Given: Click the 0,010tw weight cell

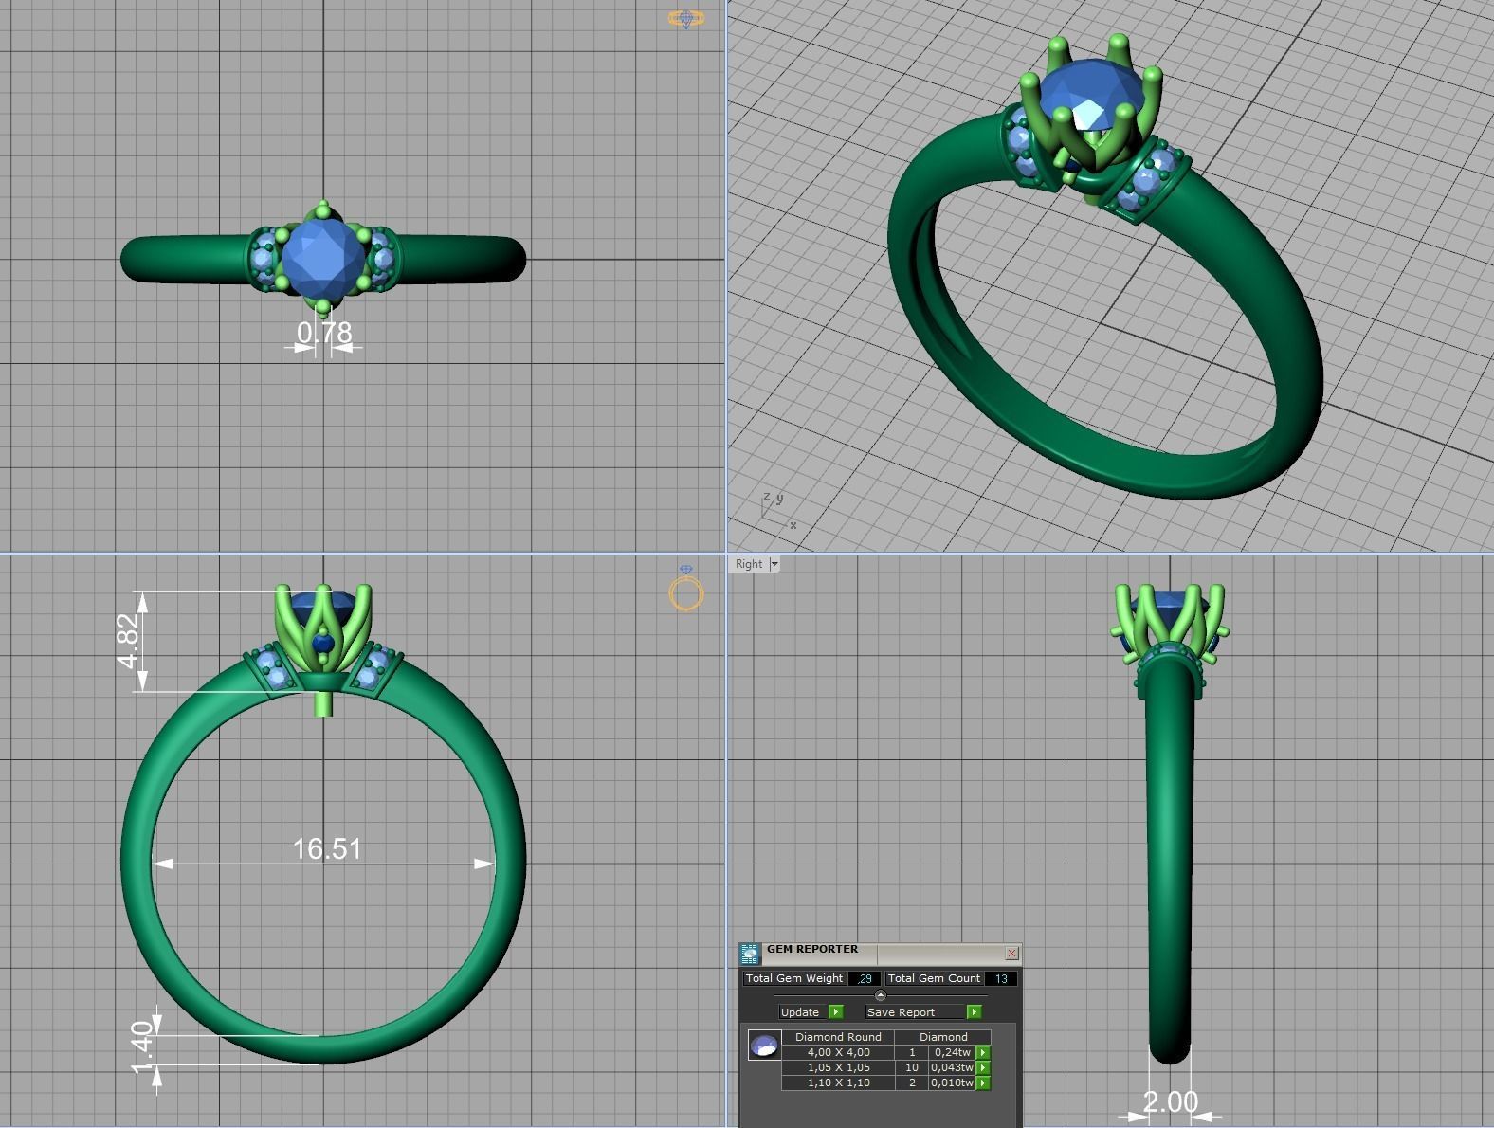Looking at the screenshot, I should coord(952,1083).
